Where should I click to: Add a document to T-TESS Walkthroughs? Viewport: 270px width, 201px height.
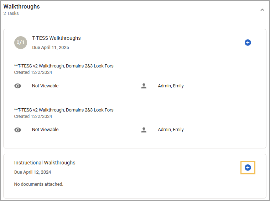coord(248,43)
